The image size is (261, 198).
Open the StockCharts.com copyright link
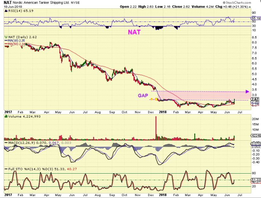coord(237,2)
